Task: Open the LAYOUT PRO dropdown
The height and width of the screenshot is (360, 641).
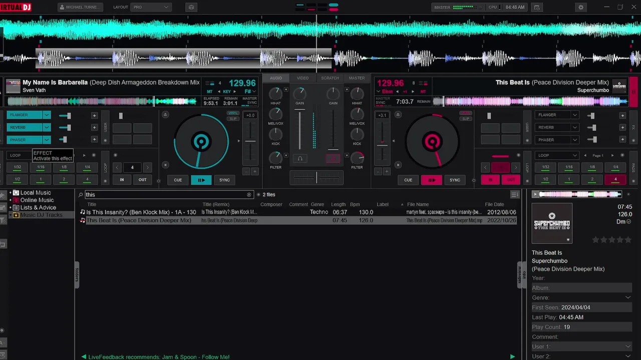Action: (151, 7)
